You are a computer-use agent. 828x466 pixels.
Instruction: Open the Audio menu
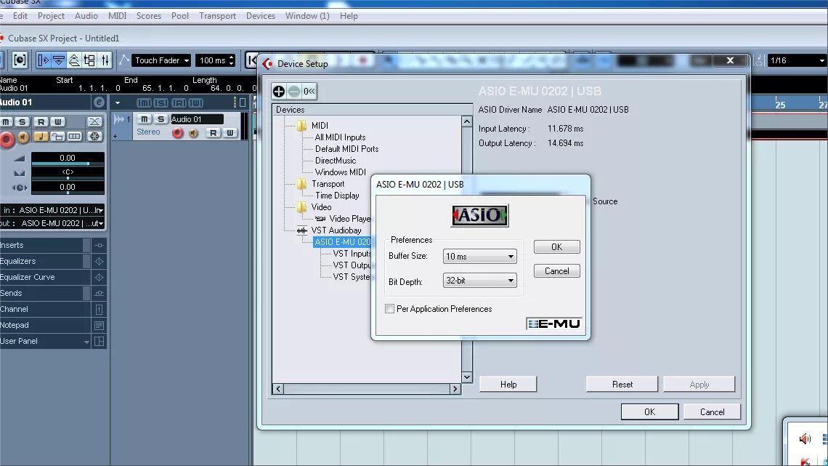pos(86,16)
